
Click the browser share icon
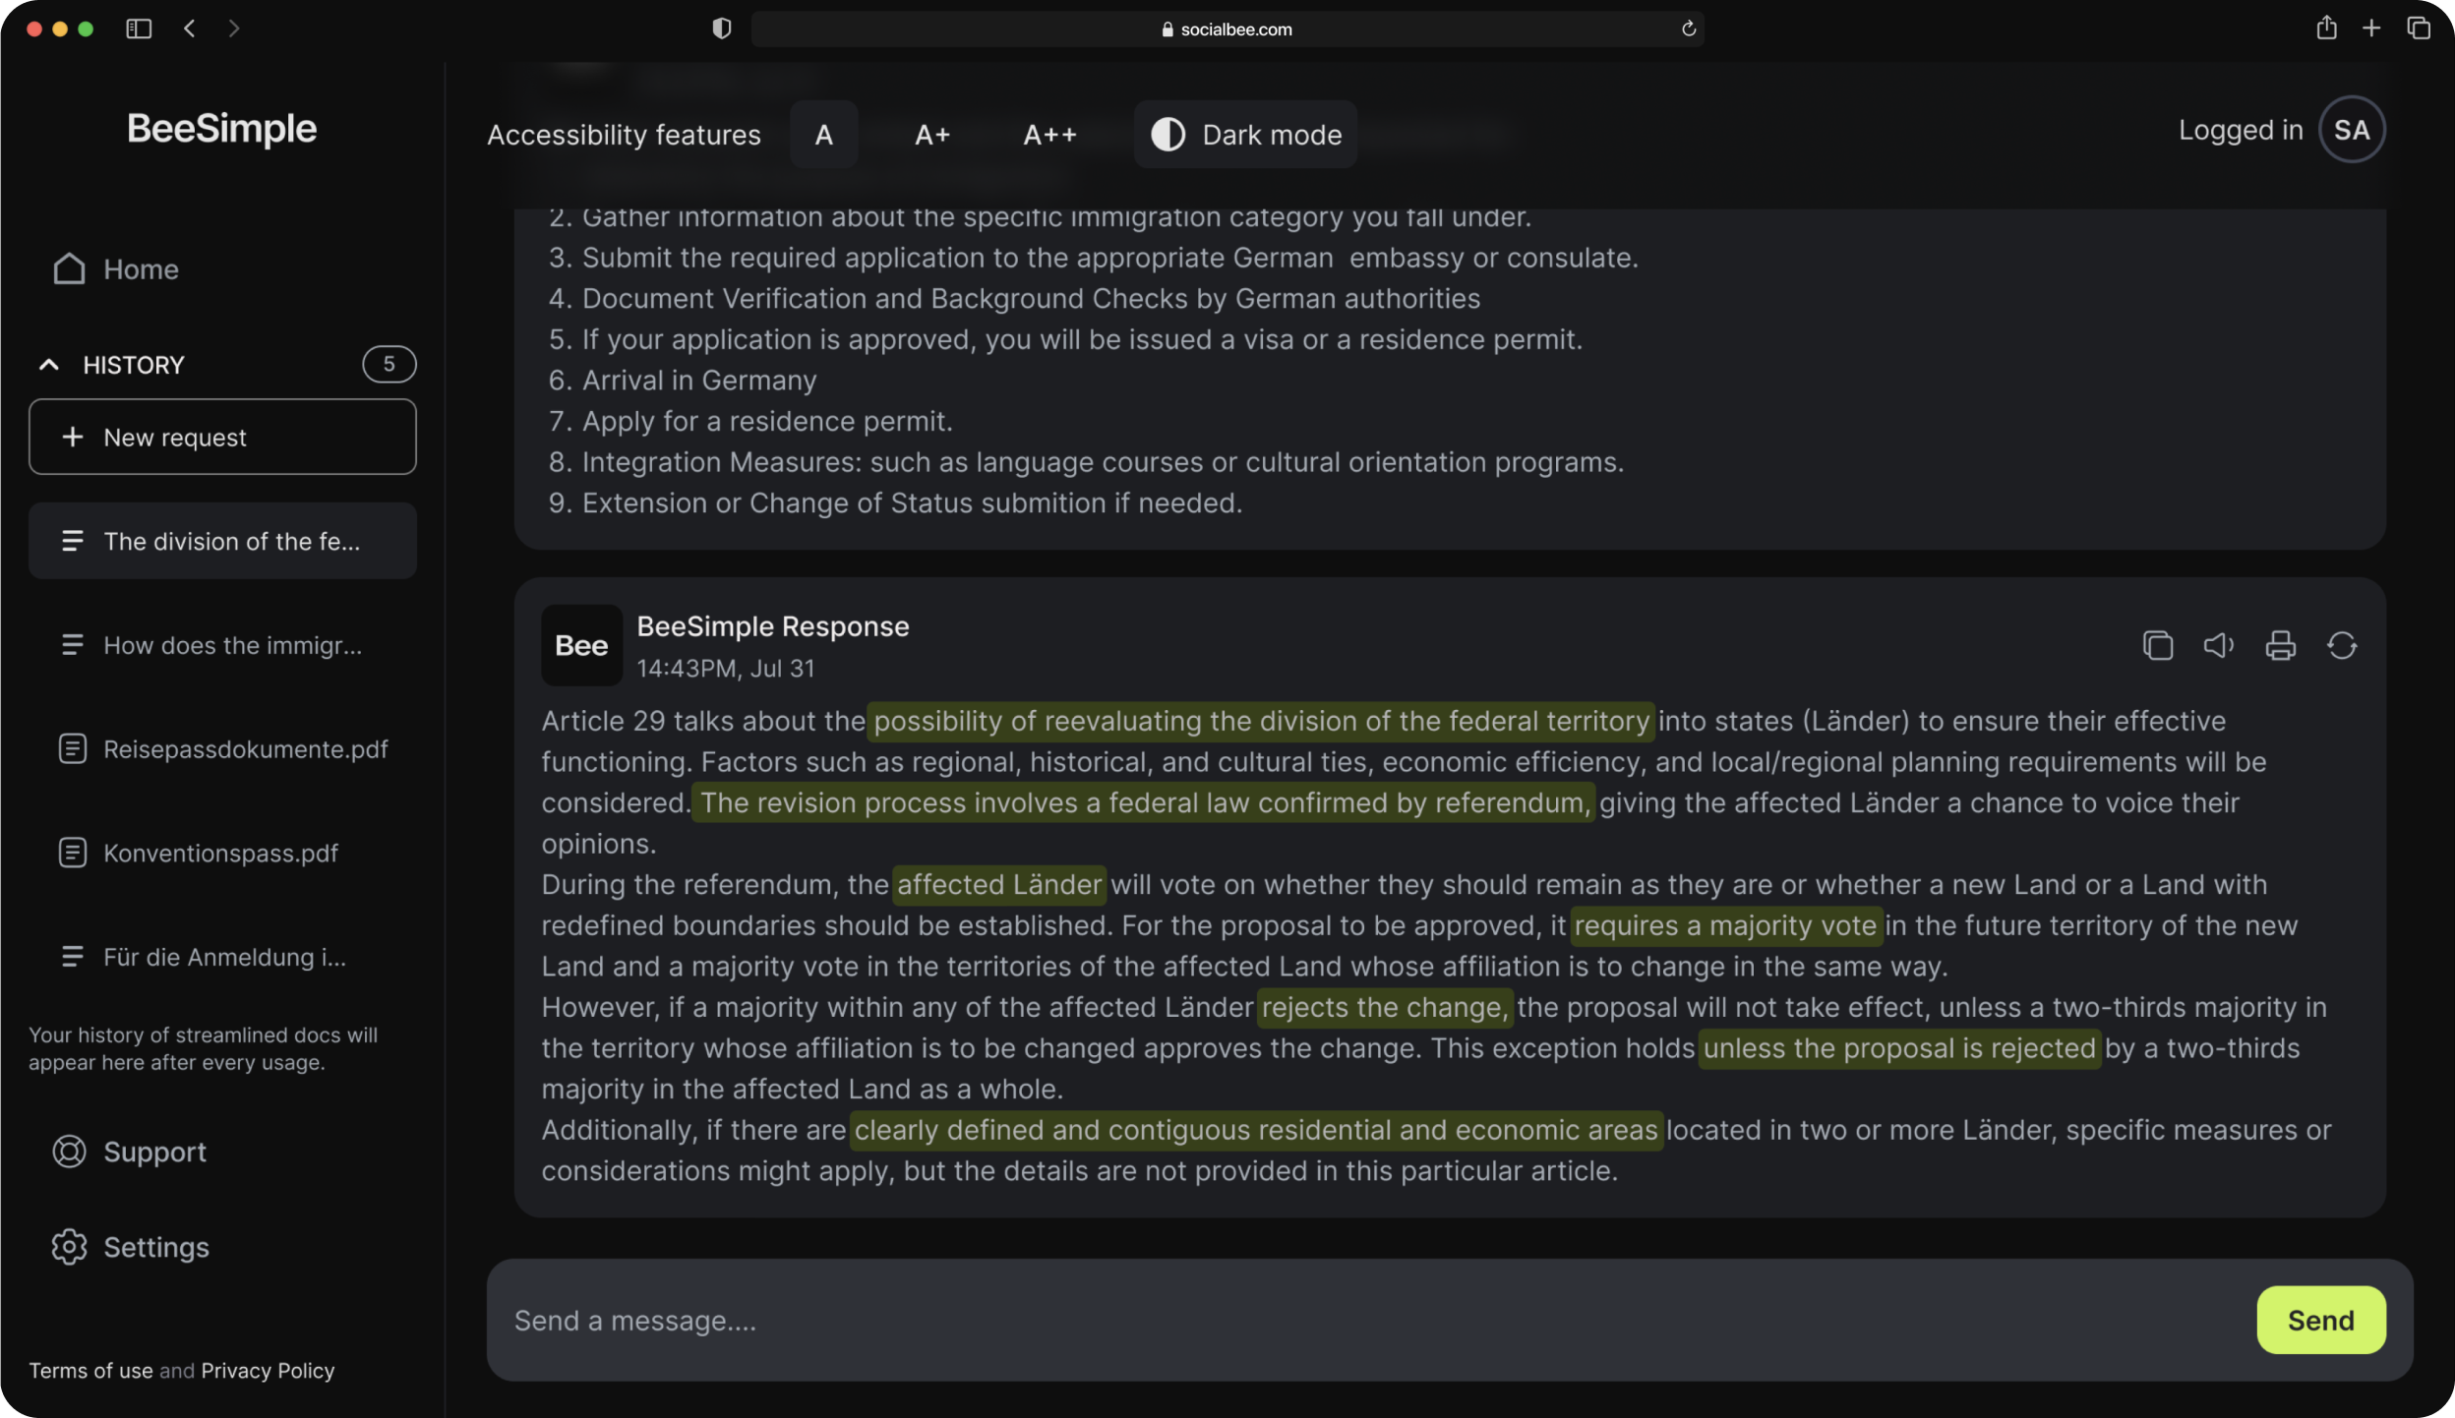[x=2325, y=29]
